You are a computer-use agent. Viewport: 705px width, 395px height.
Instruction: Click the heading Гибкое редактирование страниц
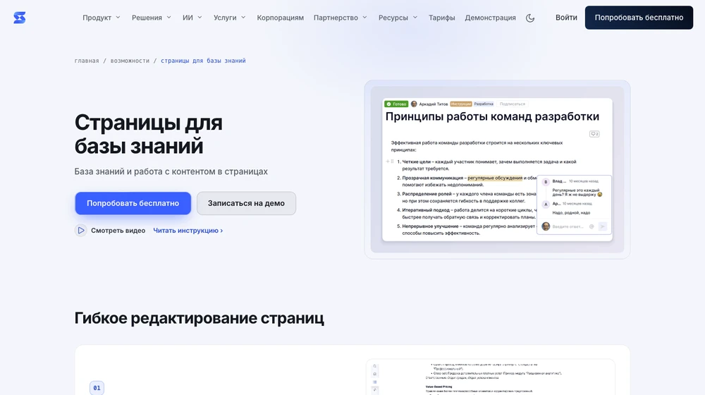pyautogui.click(x=200, y=318)
